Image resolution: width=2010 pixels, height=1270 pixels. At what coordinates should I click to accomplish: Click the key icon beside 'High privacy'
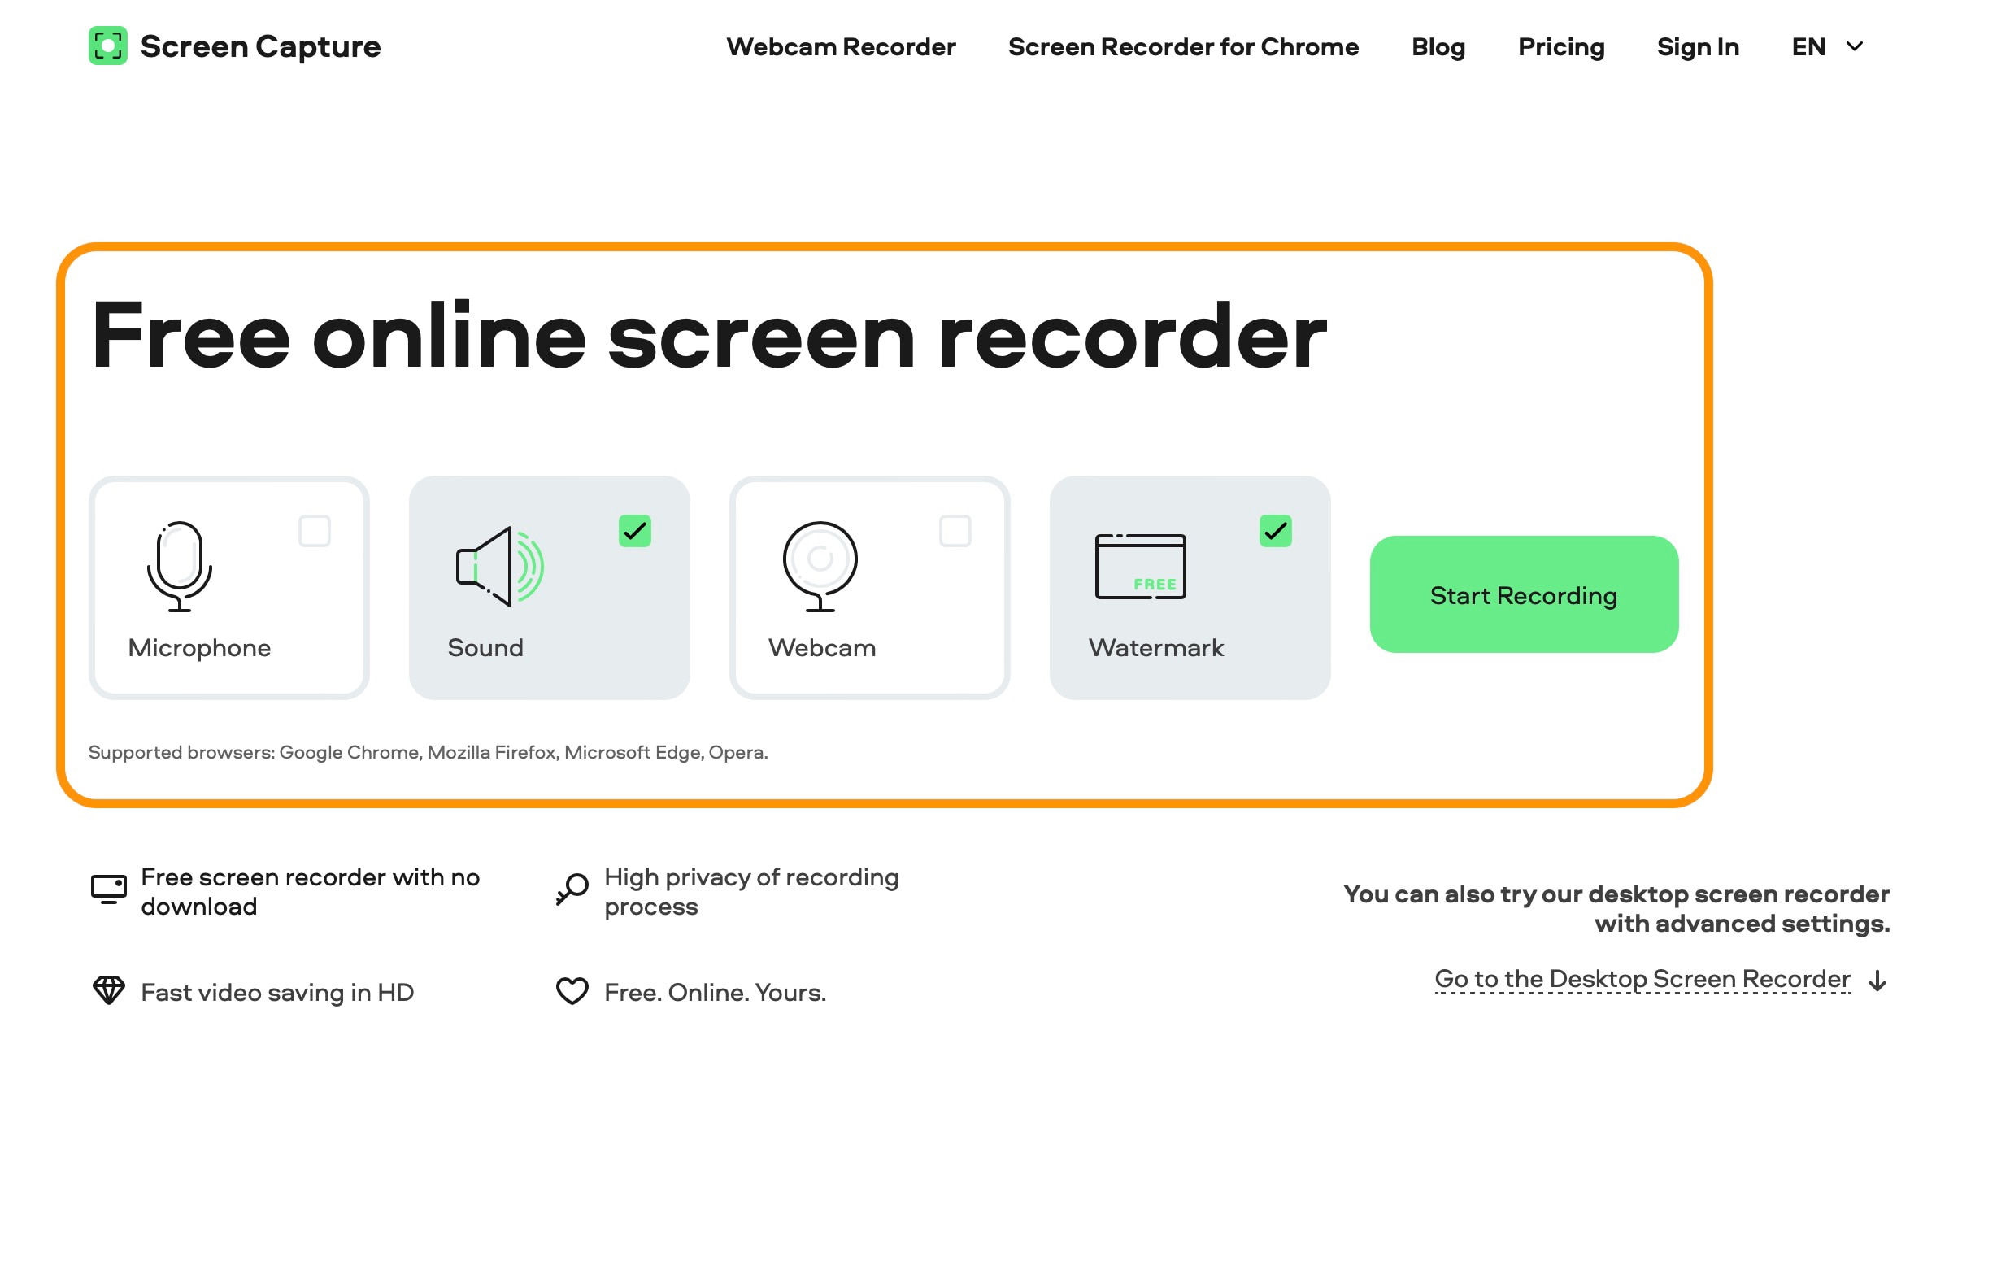(x=572, y=889)
